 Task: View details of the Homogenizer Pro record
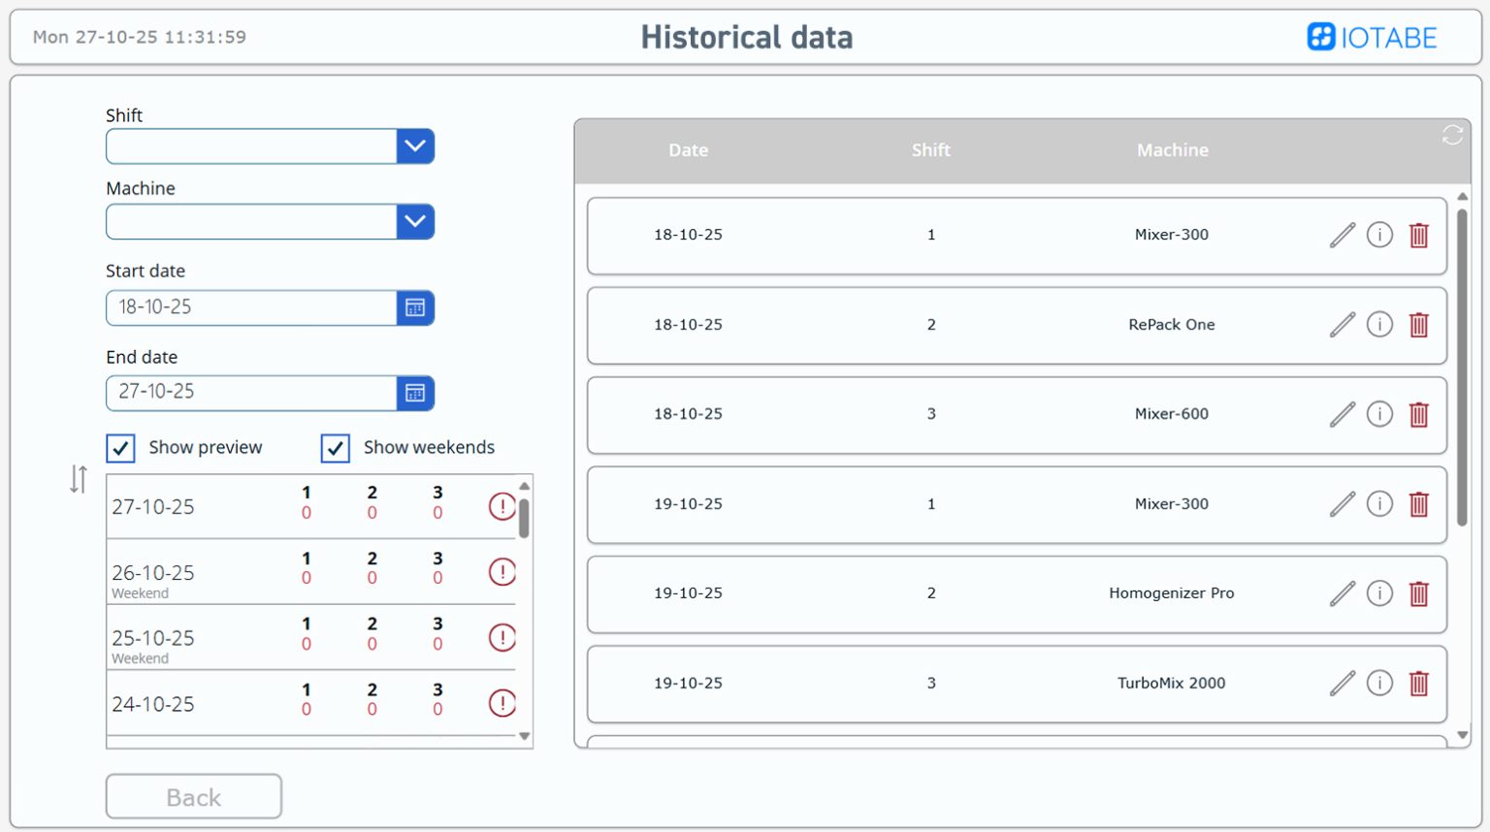pyautogui.click(x=1379, y=593)
